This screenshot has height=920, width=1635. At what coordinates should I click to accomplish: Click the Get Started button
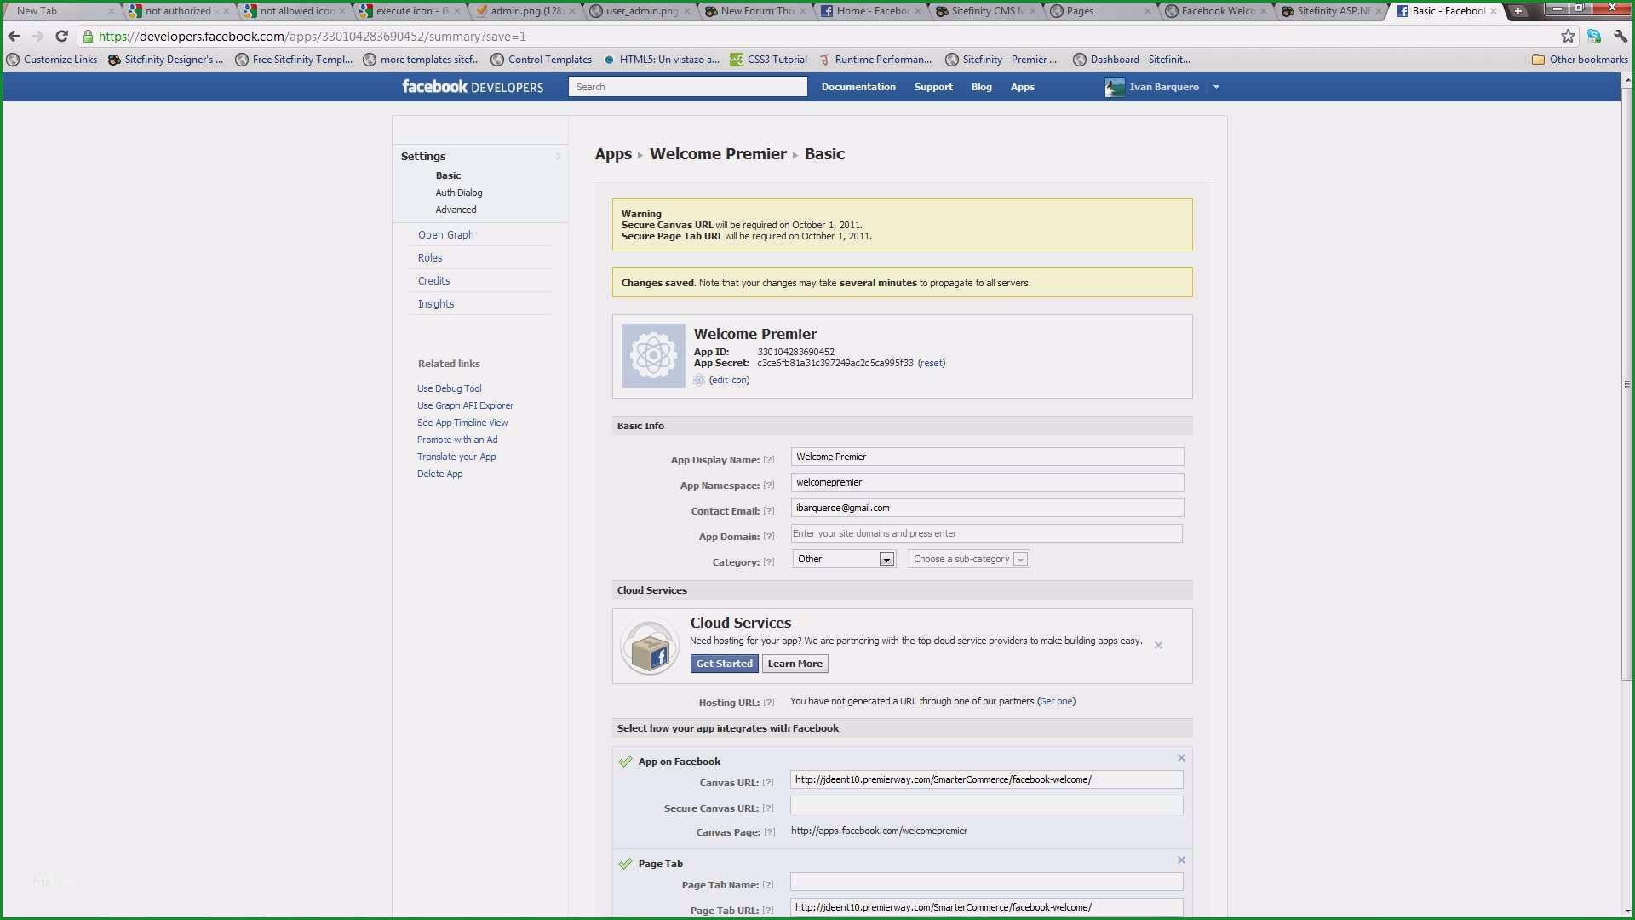pyautogui.click(x=724, y=664)
